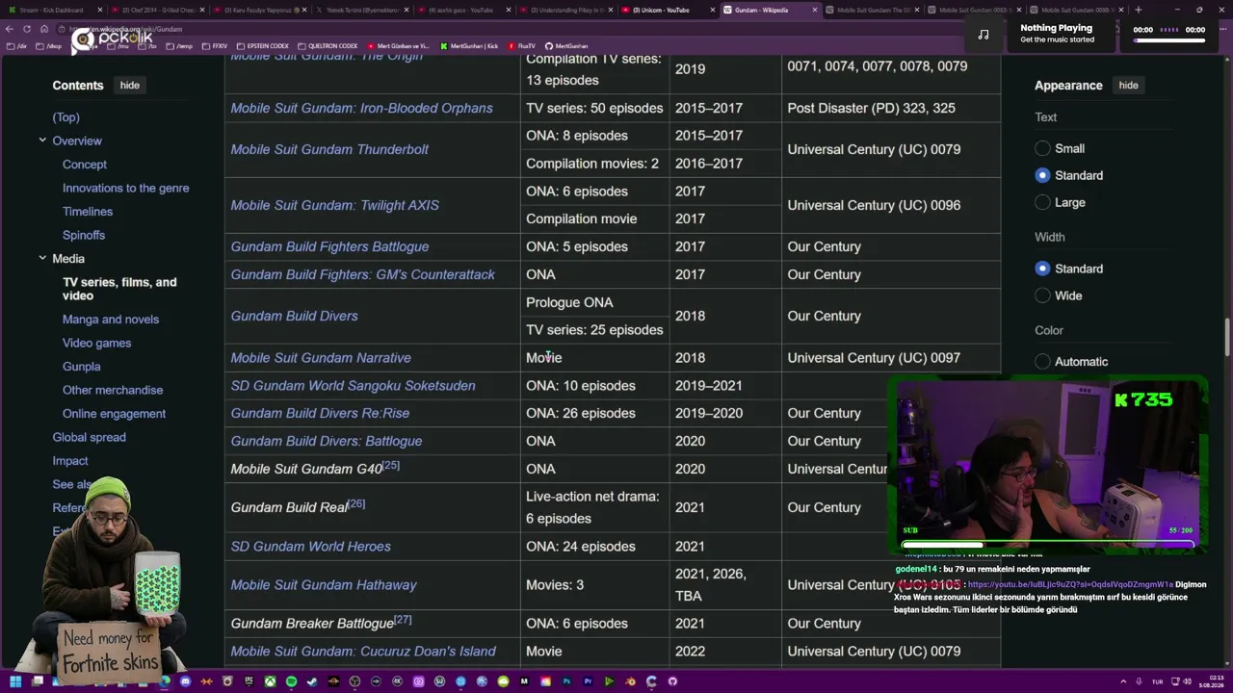Open the youtu.be link in chat
1233x693 pixels.
[1070, 584]
